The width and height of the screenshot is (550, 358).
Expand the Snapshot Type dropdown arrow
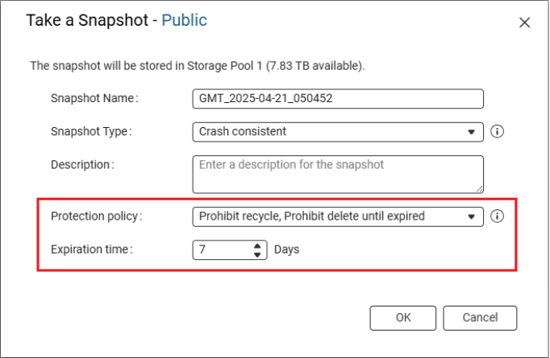click(x=471, y=131)
